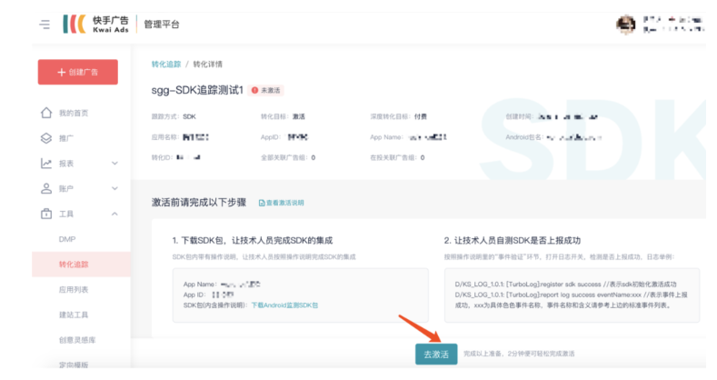Click the 未激活 status badge
717x380 pixels.
[265, 91]
